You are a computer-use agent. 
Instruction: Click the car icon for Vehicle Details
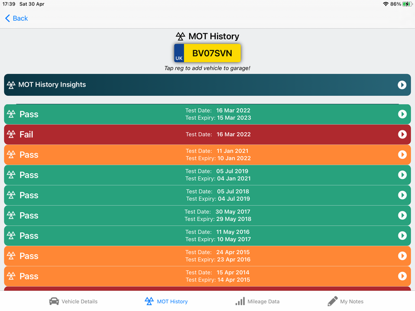pyautogui.click(x=54, y=301)
